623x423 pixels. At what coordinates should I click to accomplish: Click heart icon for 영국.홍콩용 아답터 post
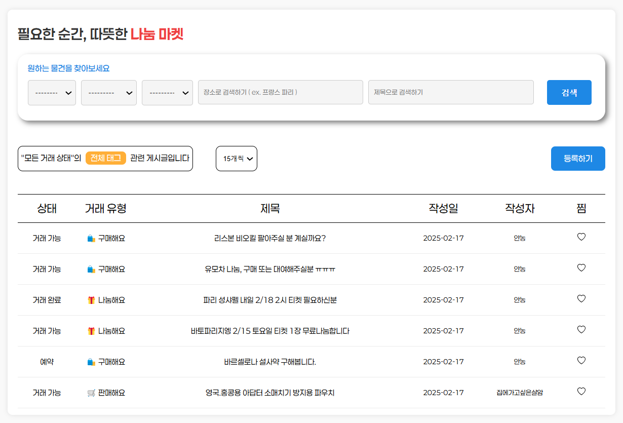tap(581, 391)
